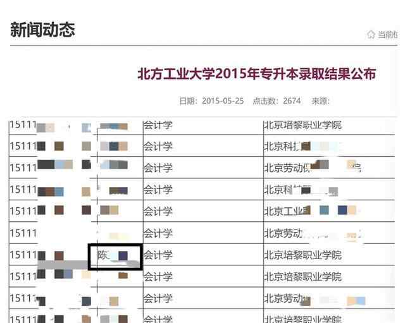Click 会计学 in the highlighted 陈 row
Image resolution: width=405 pixels, height=323 pixels.
pos(158,255)
